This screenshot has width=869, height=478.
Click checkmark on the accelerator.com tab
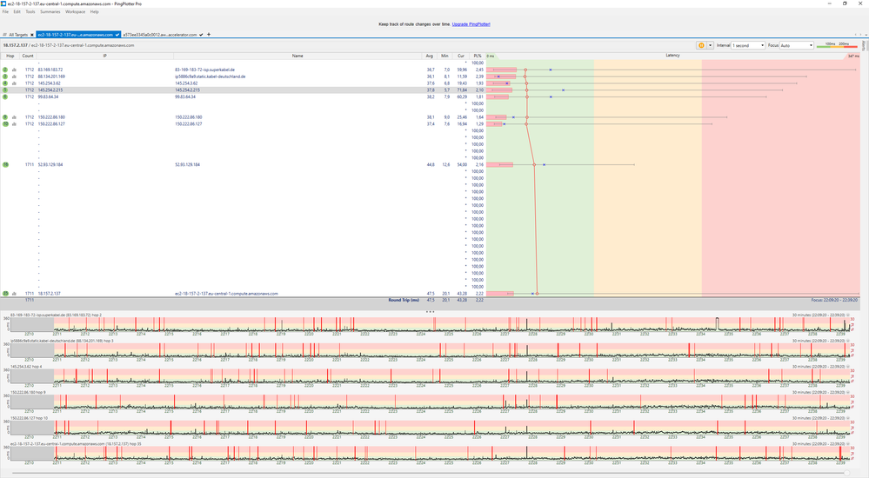(201, 35)
